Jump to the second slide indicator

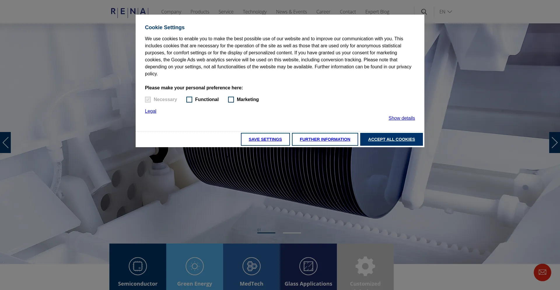coord(292,232)
